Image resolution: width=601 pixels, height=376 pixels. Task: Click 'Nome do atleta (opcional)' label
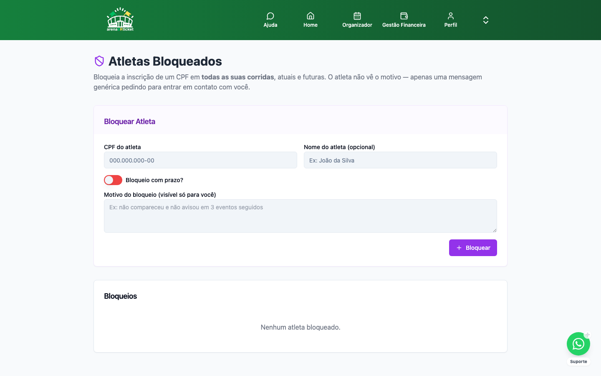point(339,147)
